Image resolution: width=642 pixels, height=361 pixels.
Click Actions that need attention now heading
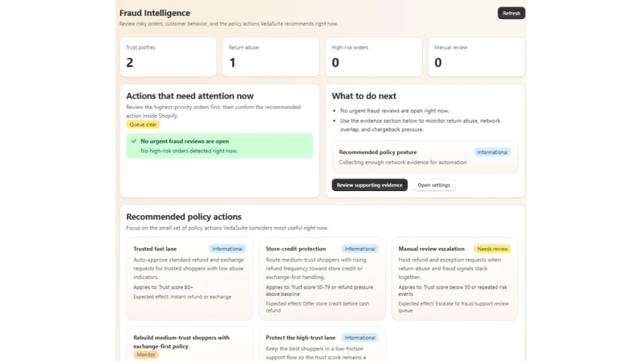[190, 95]
